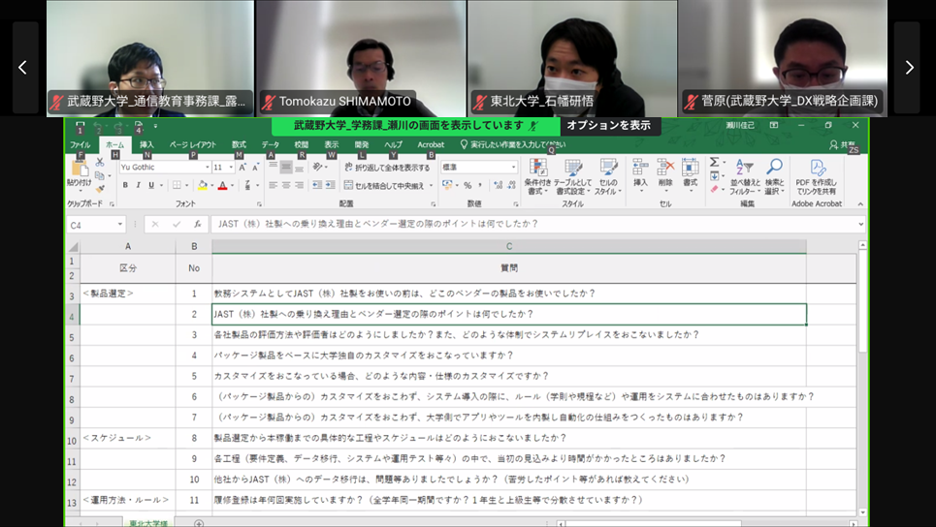The width and height of the screenshot is (936, 527).
Task: Click Save icon in Quick Access Toolbar
Action: point(80,126)
